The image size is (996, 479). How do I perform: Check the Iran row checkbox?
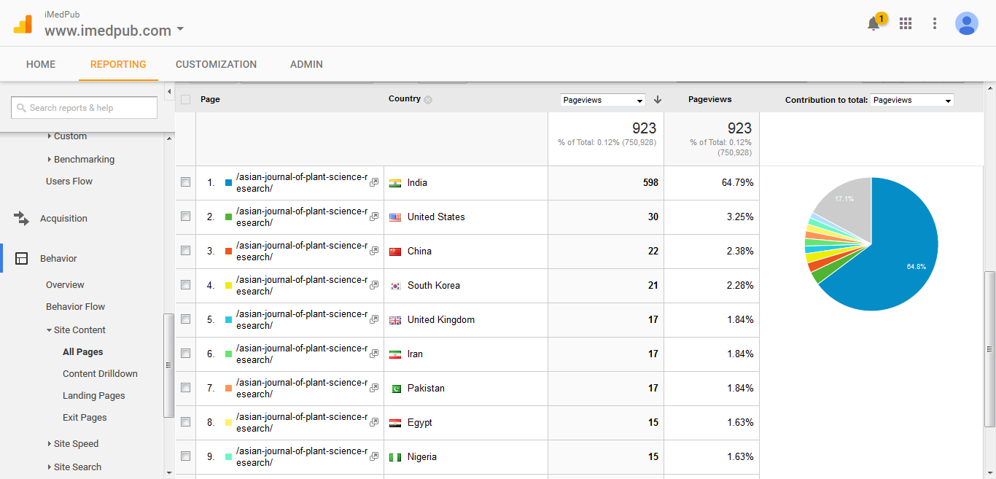185,354
